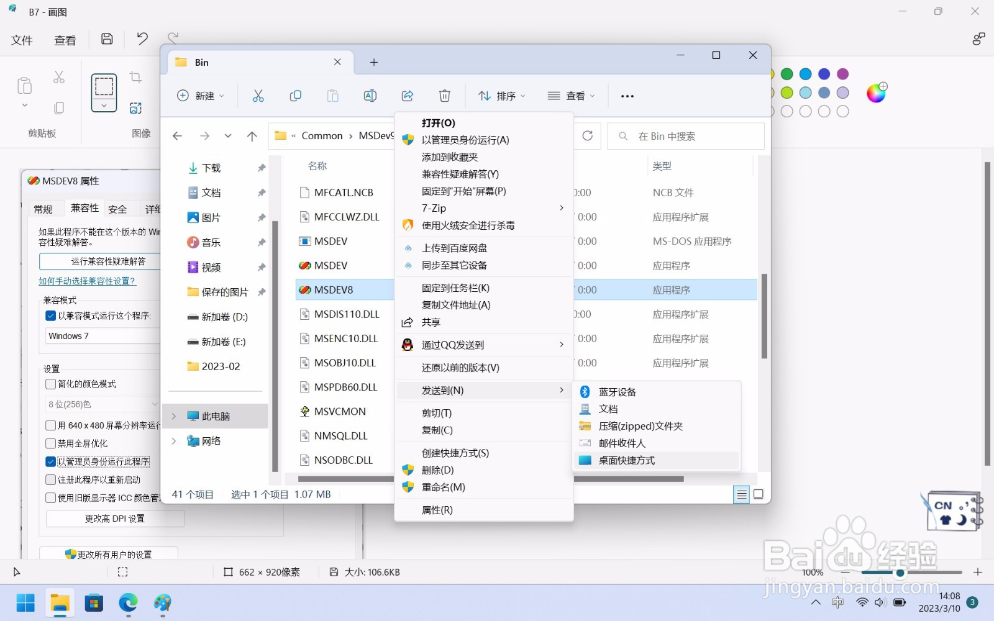
Task: Open the Paint edit colors wheel
Action: 877,93
